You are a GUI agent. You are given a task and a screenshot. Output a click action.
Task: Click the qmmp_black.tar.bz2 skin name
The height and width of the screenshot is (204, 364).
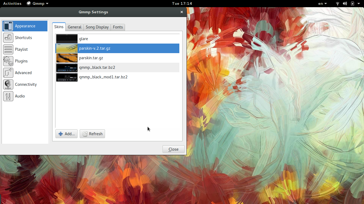pos(97,67)
